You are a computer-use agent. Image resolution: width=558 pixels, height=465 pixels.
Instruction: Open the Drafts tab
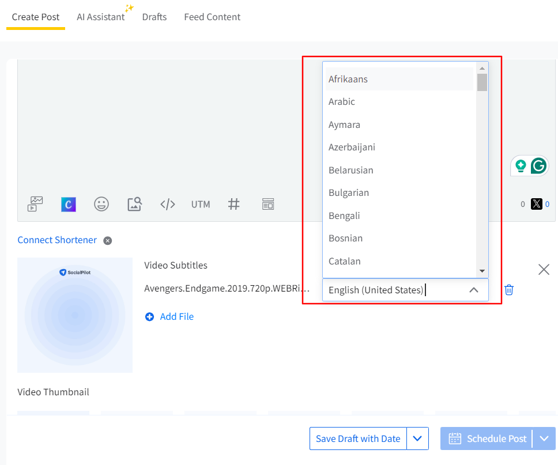coord(154,17)
